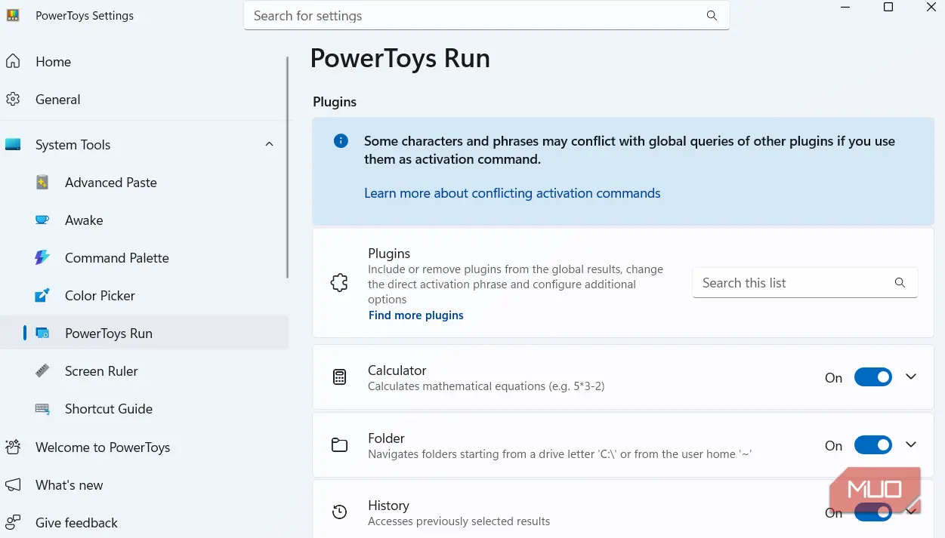Viewport: 945px width, 538px height.
Task: Click the Screen Ruler icon
Action: [42, 371]
